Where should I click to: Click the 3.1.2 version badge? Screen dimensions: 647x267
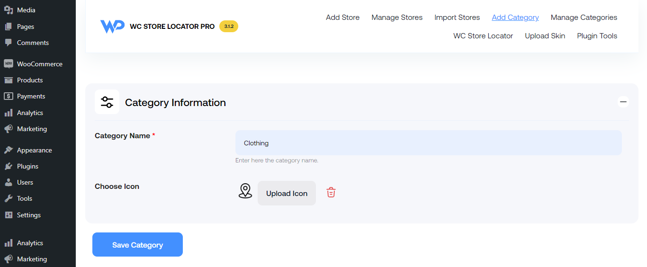tap(229, 27)
